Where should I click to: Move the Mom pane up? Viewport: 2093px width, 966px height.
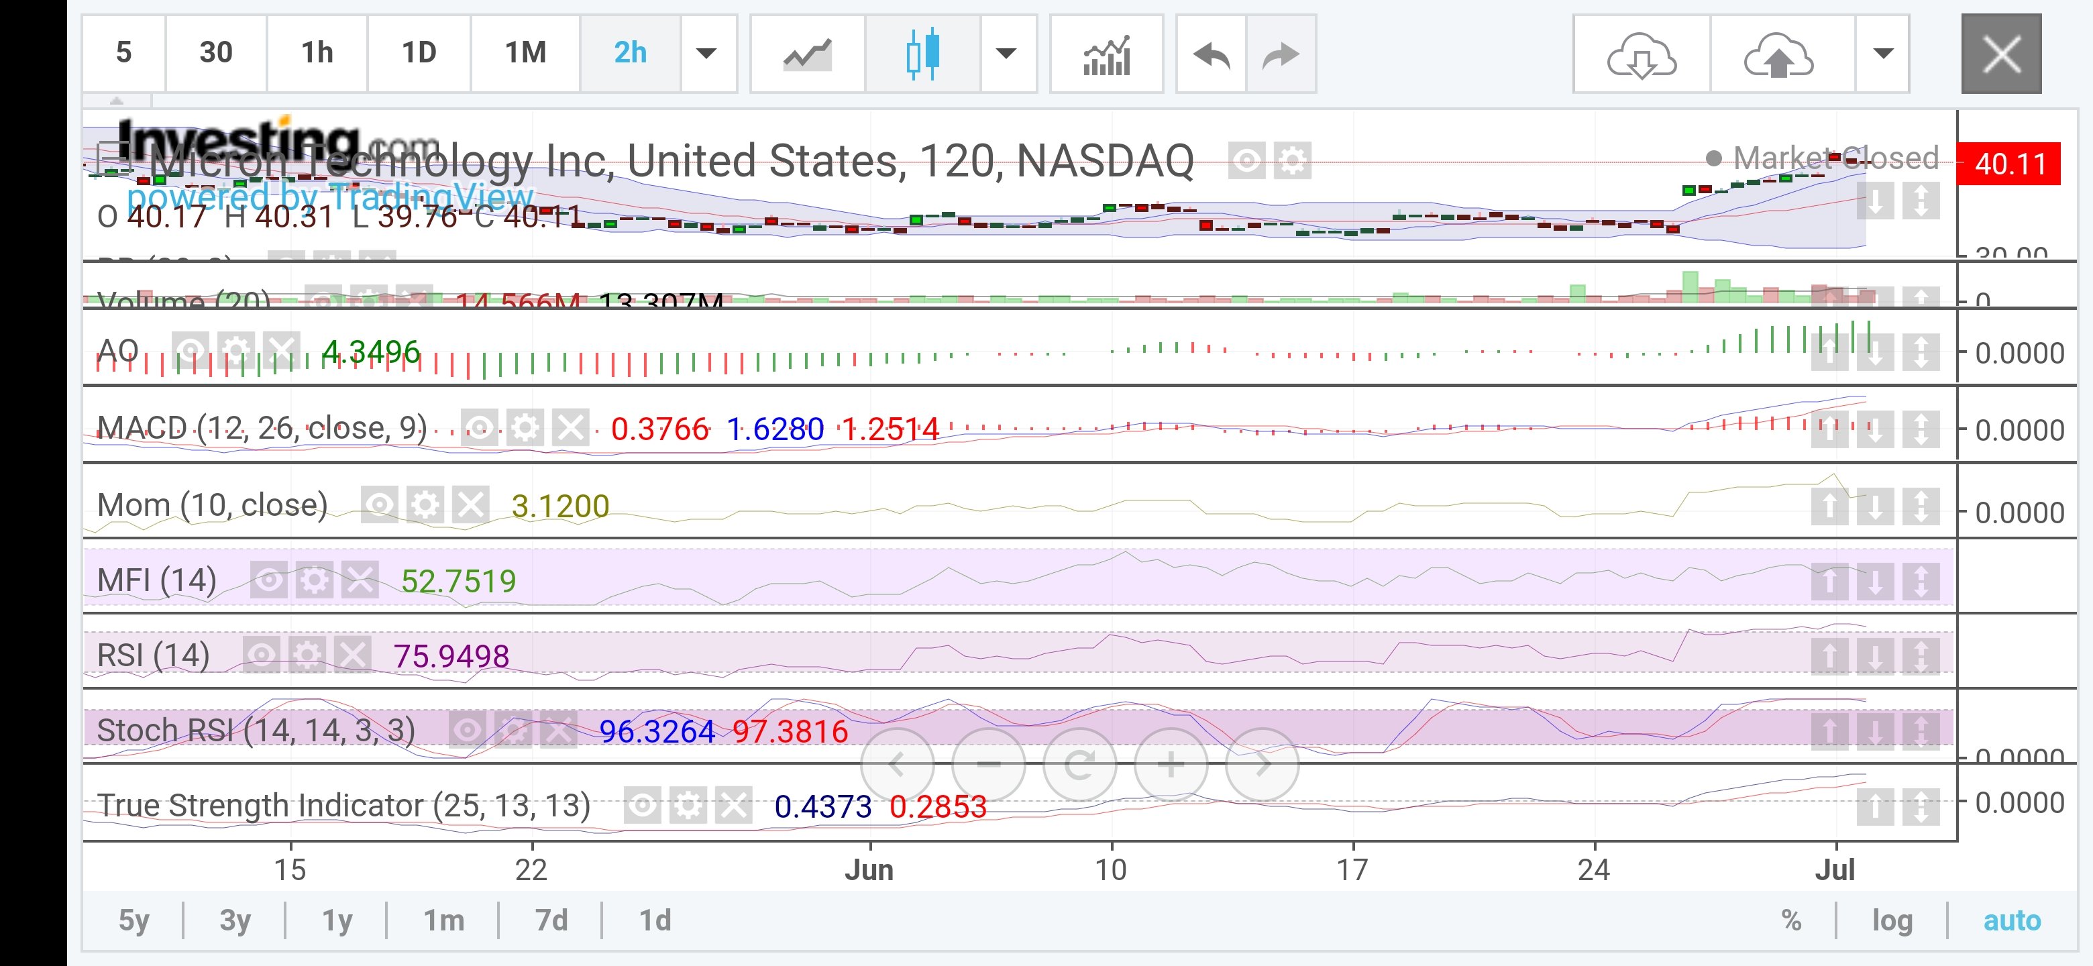coord(1829,507)
